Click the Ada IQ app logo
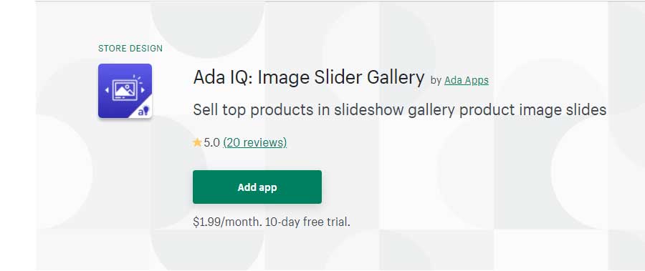The image size is (645, 271). (x=125, y=91)
